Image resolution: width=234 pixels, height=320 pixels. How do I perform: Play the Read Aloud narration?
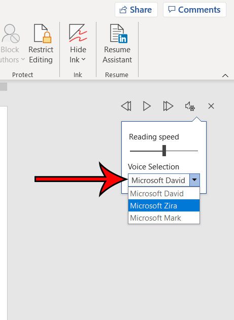147,106
